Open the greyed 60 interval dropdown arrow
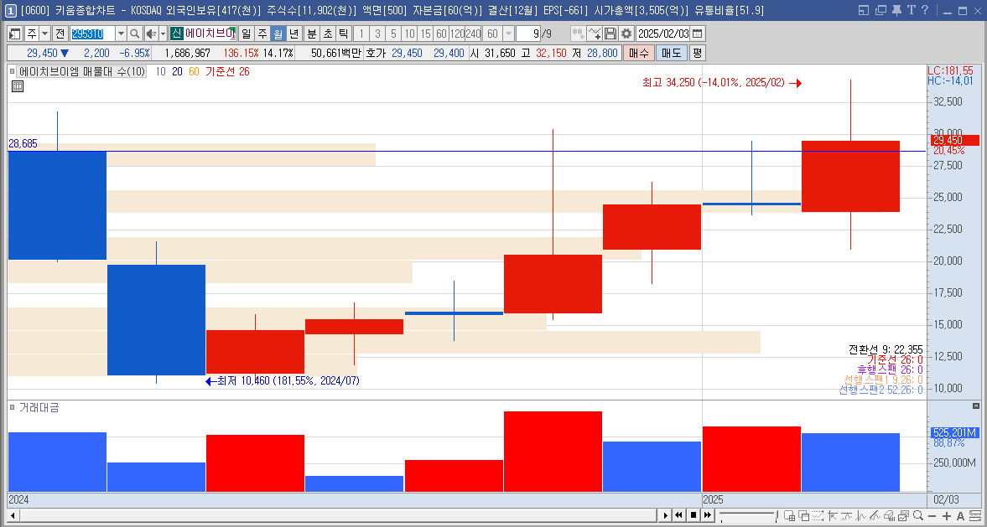The image size is (987, 527). click(509, 34)
